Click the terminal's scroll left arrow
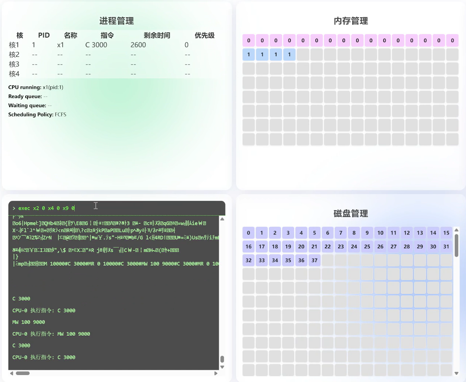 12,373
